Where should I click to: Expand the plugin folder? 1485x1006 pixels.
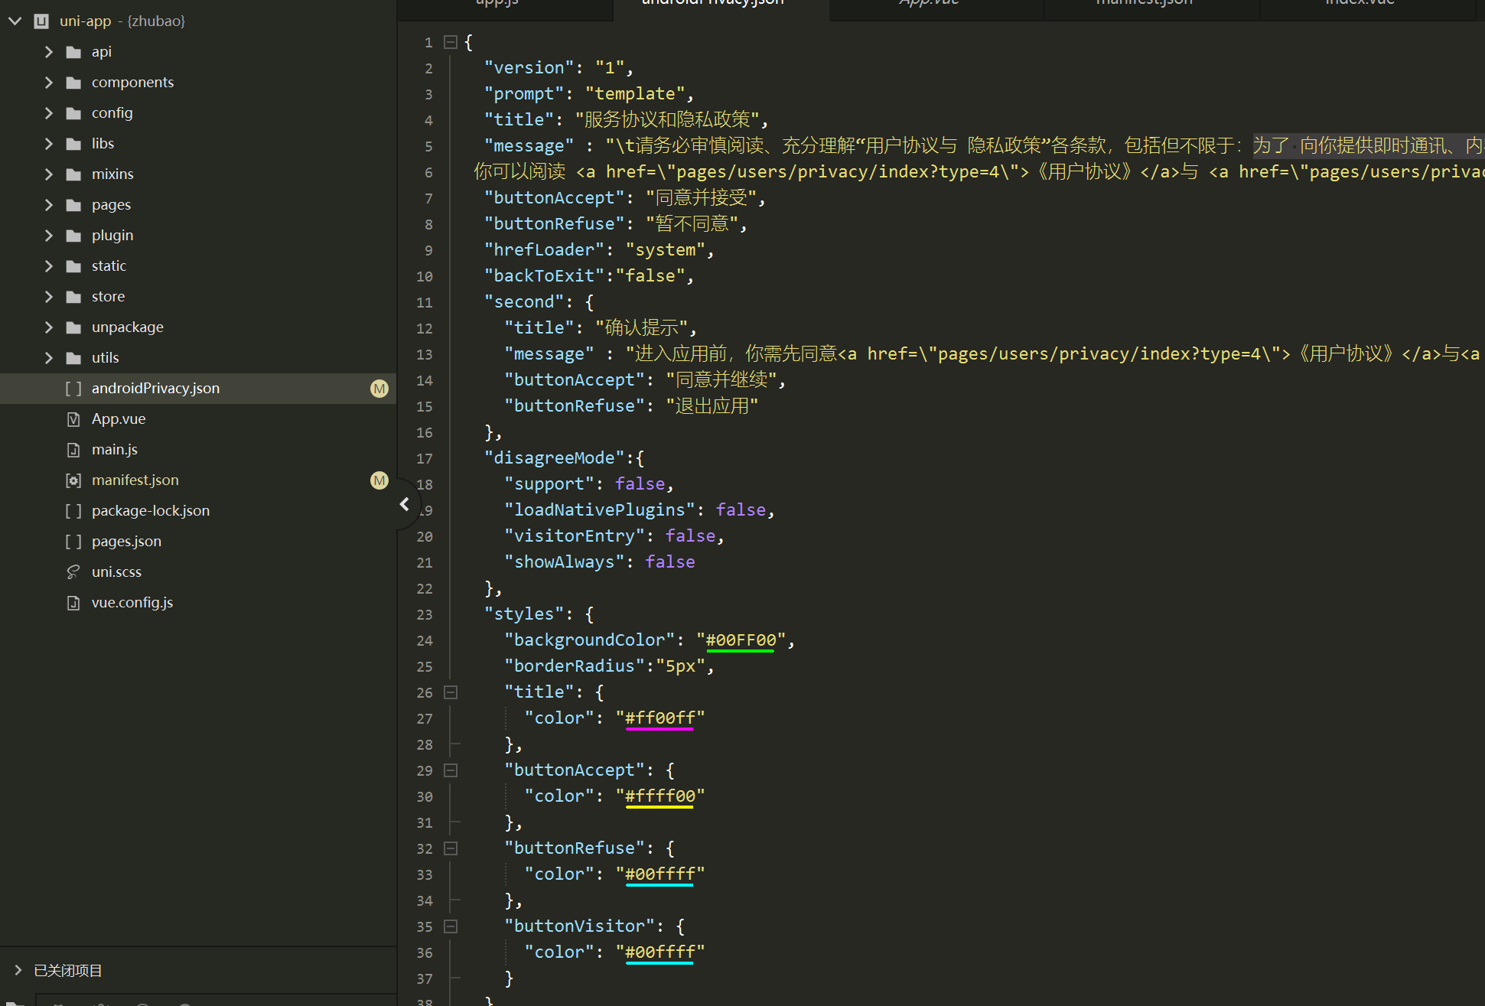pos(49,236)
